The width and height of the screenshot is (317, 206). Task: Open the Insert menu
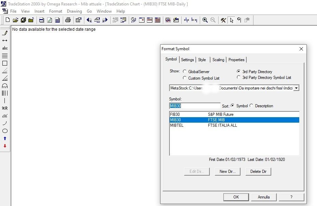point(39,11)
